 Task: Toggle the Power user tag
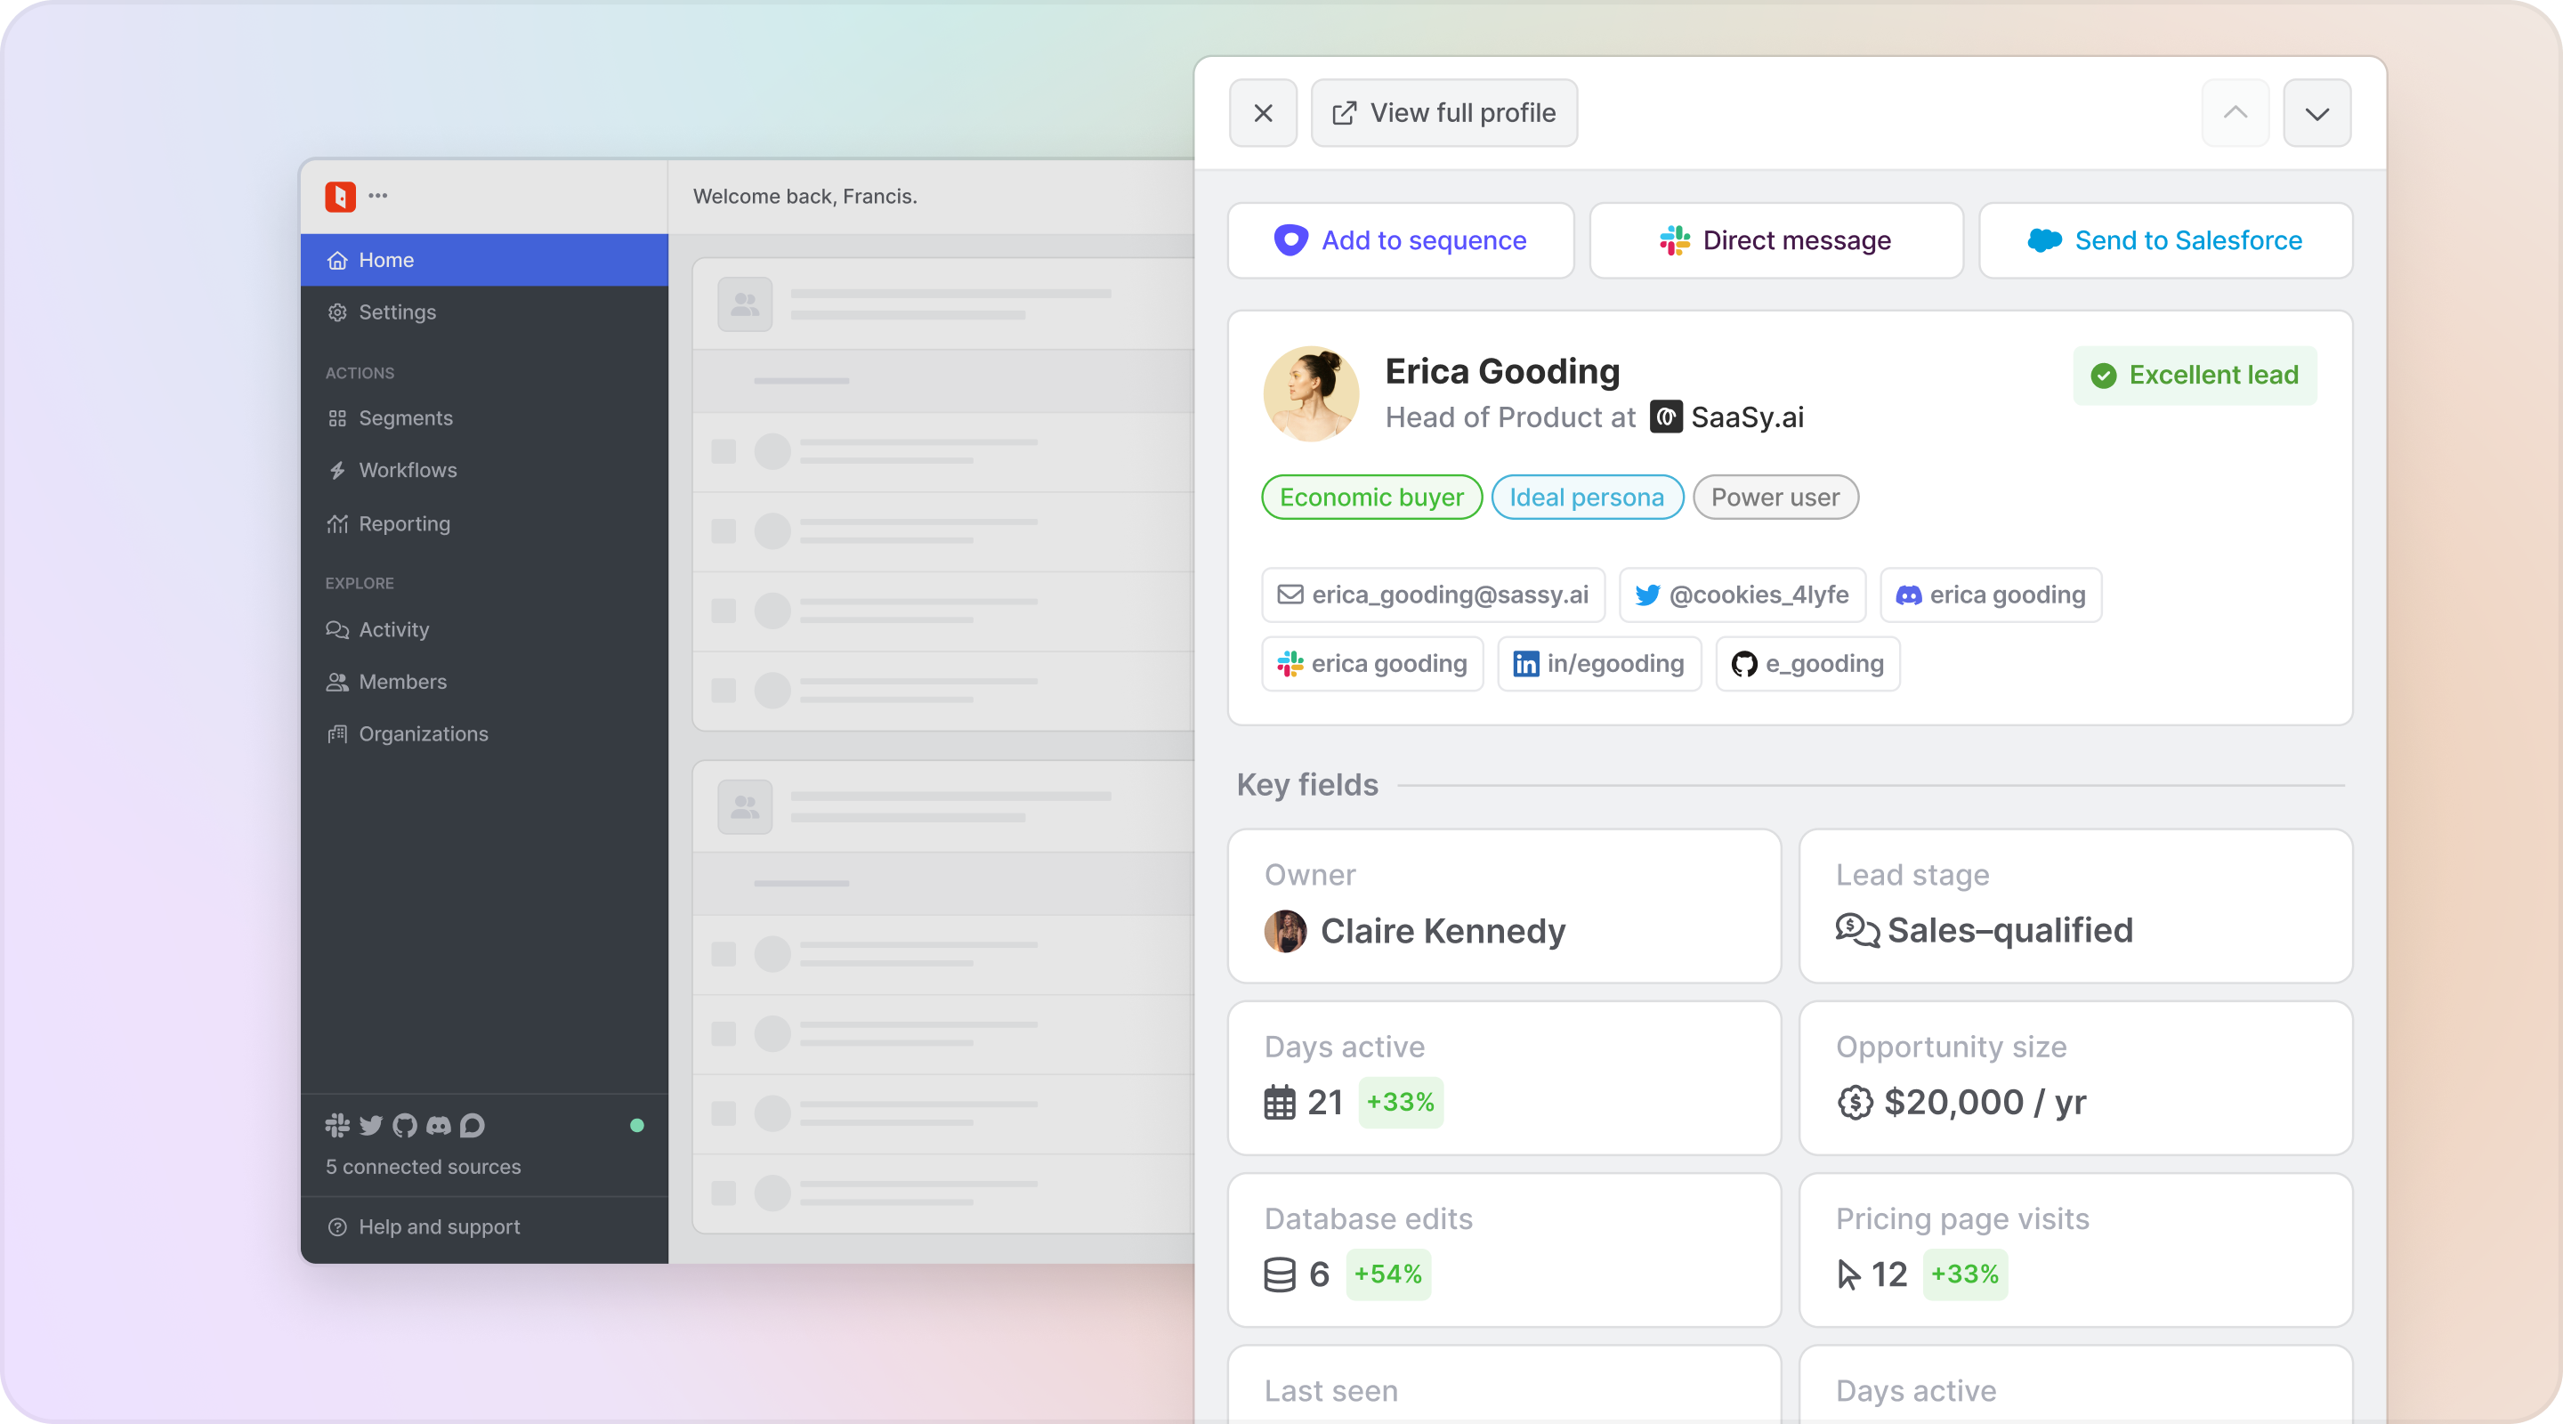[x=1775, y=498]
